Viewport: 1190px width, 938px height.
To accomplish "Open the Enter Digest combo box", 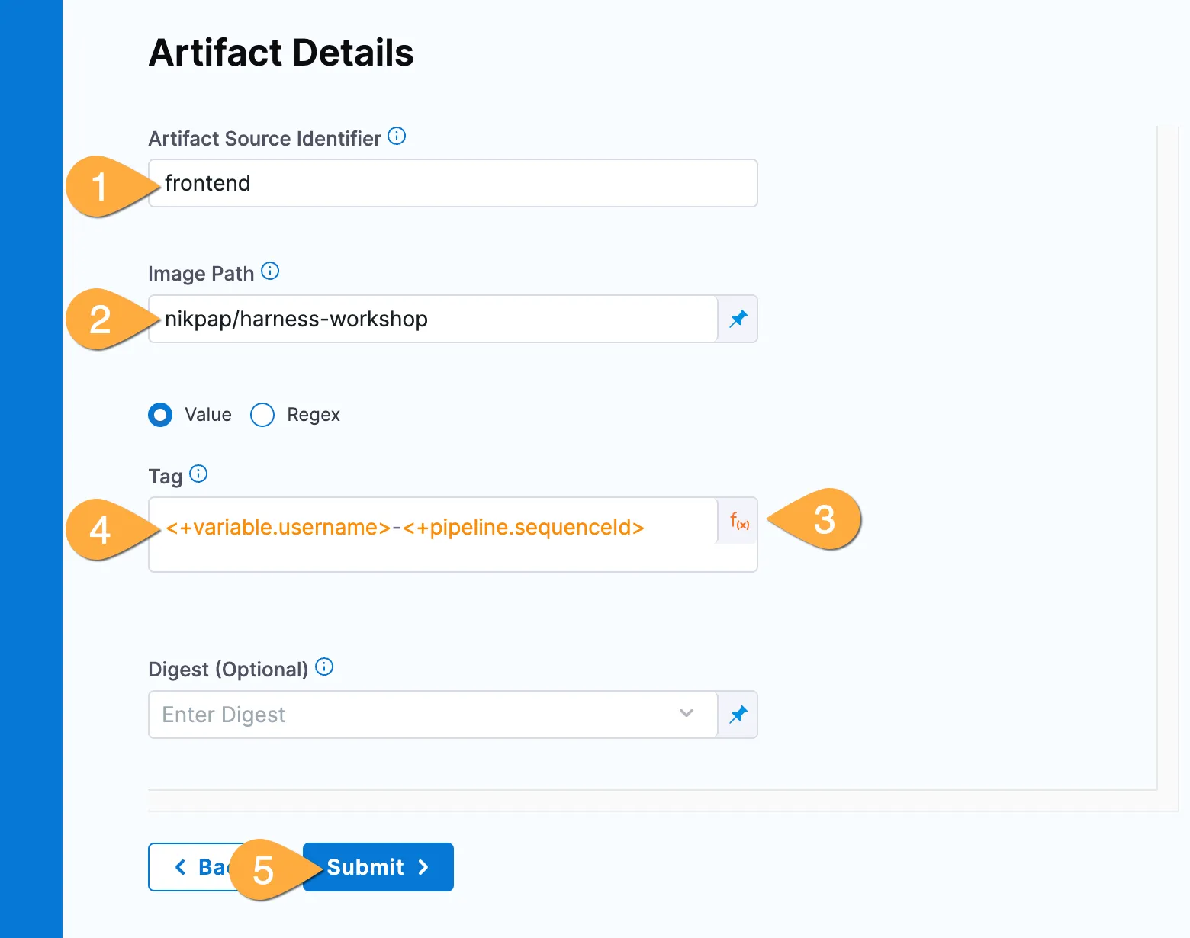I will coord(412,715).
